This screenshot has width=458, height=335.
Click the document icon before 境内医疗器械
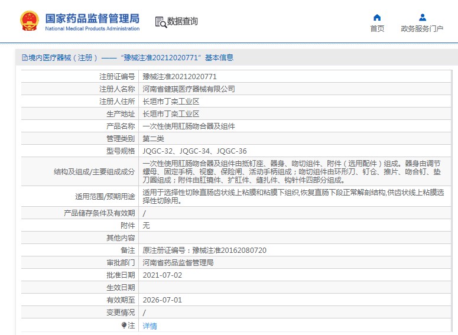click(25, 57)
